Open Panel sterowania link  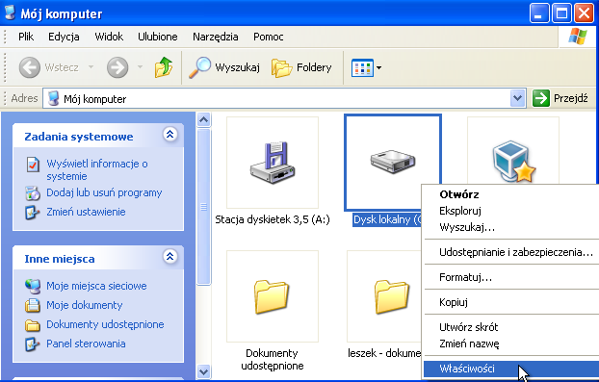pos(86,344)
